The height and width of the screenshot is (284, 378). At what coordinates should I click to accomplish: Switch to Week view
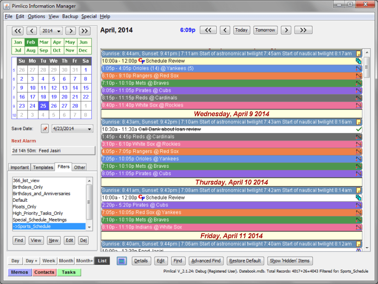coord(49,261)
